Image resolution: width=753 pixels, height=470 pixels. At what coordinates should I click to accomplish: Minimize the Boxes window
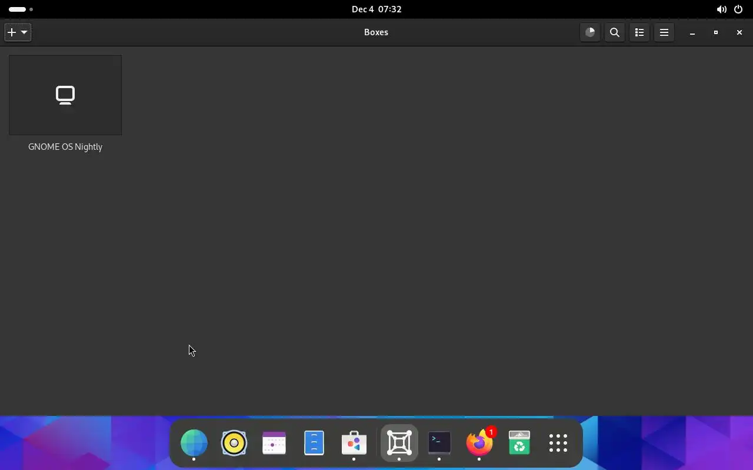[692, 33]
